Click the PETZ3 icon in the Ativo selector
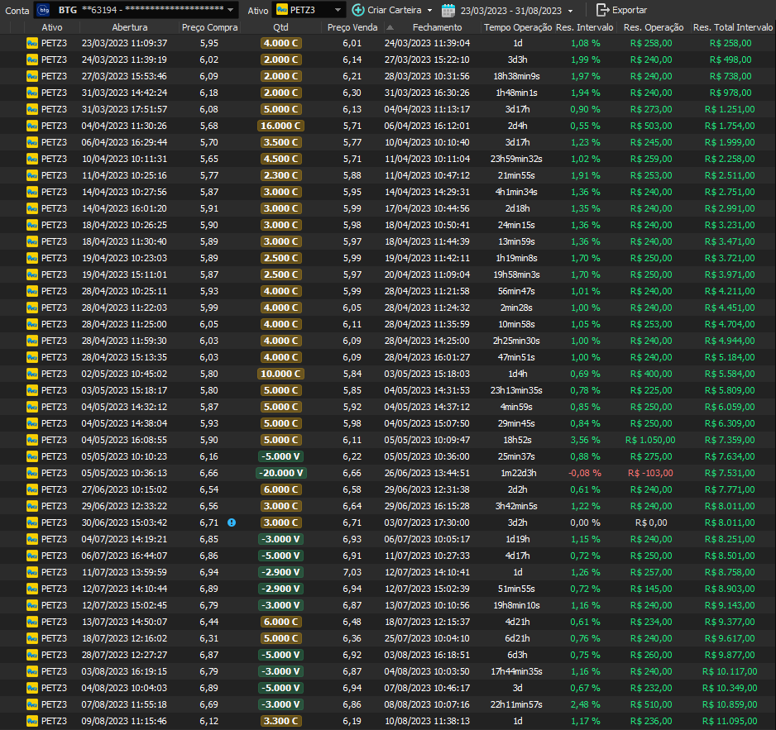 (x=282, y=10)
